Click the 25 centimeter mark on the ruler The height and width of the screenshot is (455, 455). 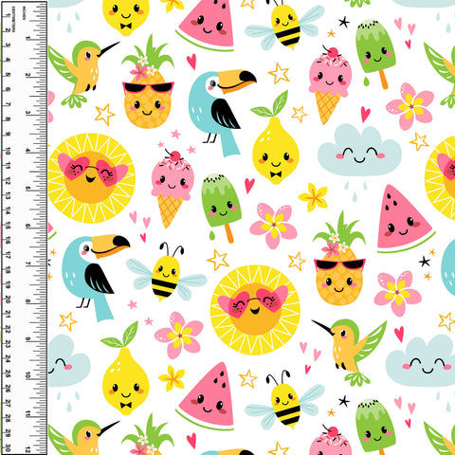click(x=8, y=374)
